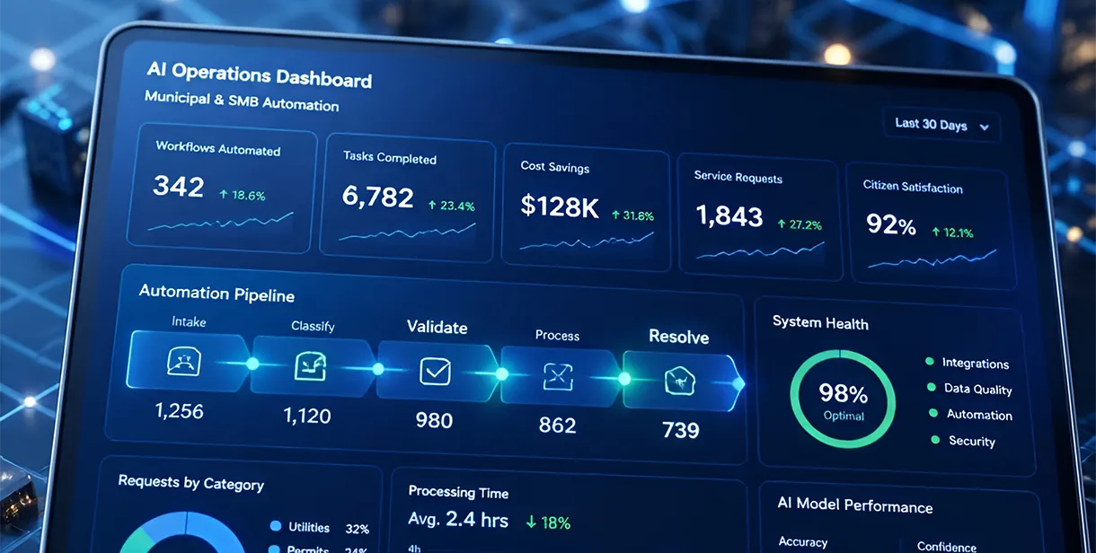
Task: Click the Utilities 32% legend entry
Action: coord(319,528)
